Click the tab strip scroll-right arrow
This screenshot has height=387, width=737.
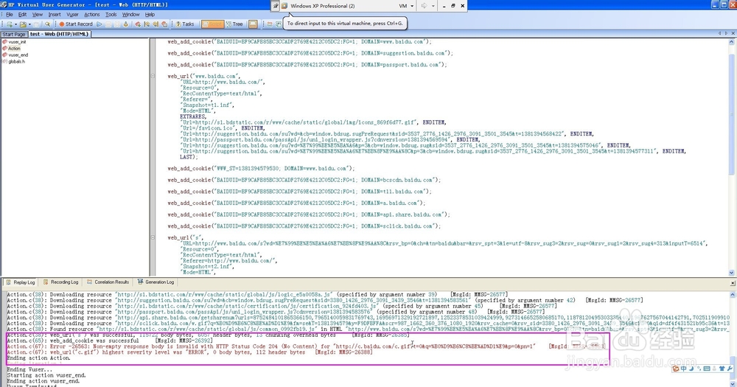point(726,33)
